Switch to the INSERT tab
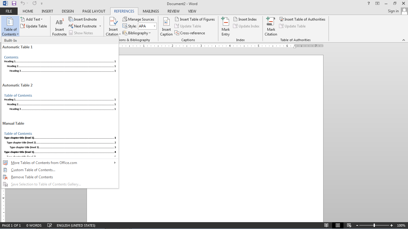The width and height of the screenshot is (408, 229). coord(47,11)
